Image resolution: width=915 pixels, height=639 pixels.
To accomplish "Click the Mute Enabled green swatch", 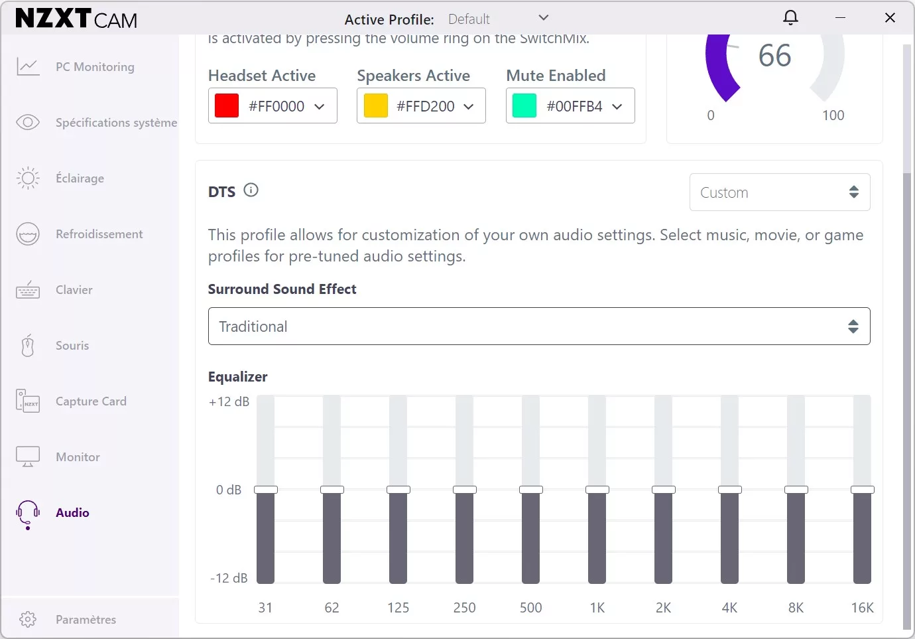I will coord(524,106).
